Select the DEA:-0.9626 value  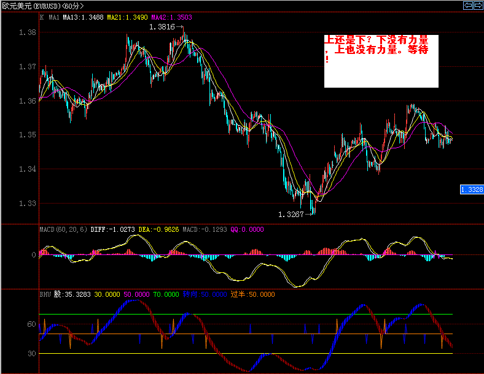(x=158, y=229)
